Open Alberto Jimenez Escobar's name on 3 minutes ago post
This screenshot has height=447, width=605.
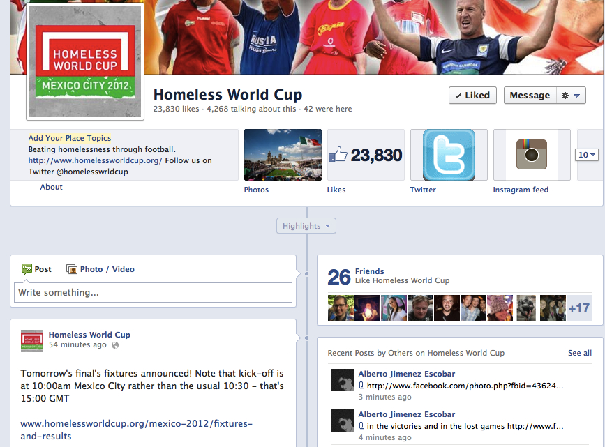[407, 374]
